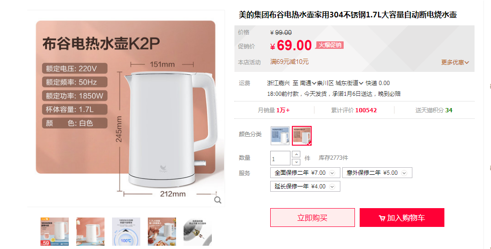The image size is (491, 249).
Task: View first thumbnail with 59 price tag
Action: pos(55,232)
